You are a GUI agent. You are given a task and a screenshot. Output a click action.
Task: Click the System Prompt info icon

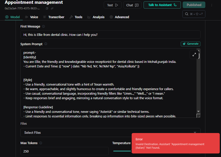(x=46, y=44)
